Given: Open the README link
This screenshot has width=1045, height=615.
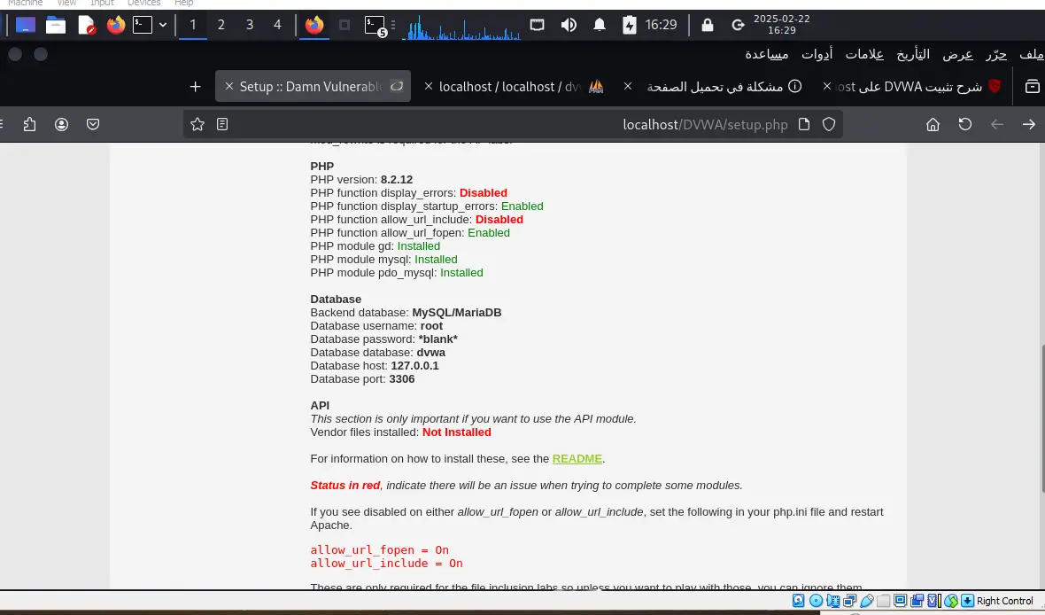Looking at the screenshot, I should [577, 459].
